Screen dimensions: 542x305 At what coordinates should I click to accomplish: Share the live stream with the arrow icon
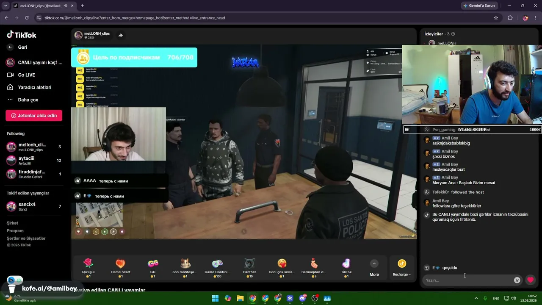(x=121, y=35)
